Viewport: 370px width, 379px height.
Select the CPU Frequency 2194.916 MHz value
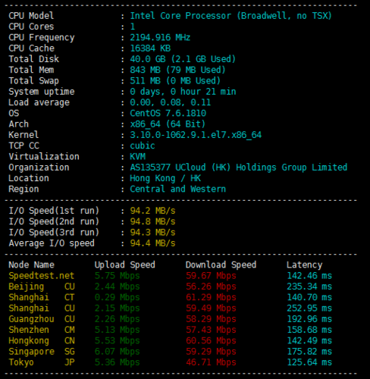point(160,38)
